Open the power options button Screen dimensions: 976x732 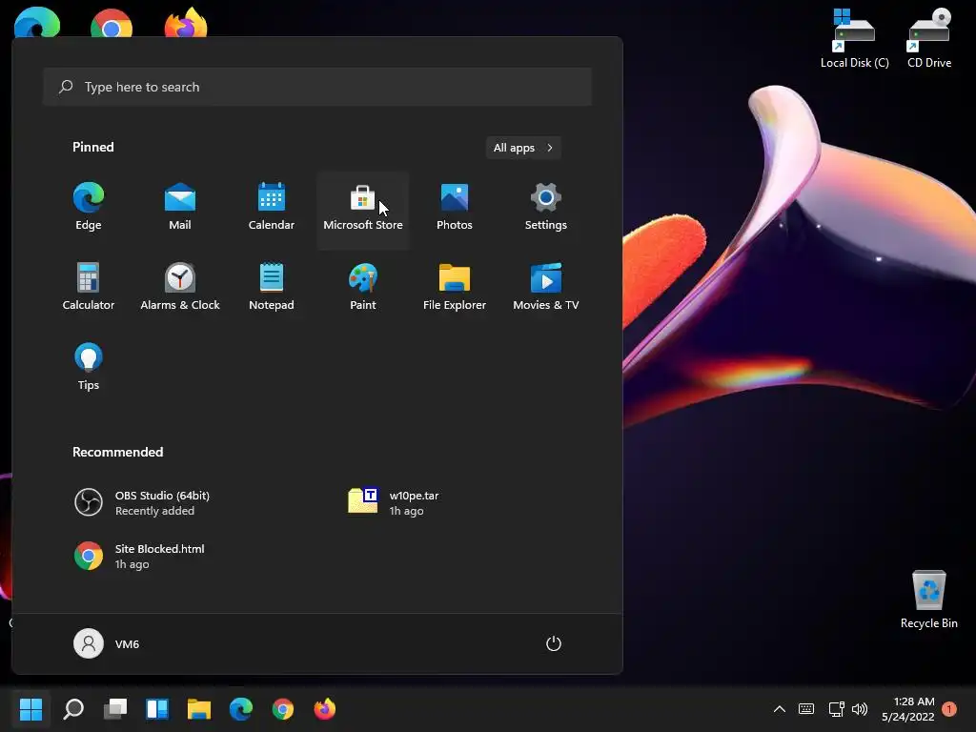pos(554,643)
